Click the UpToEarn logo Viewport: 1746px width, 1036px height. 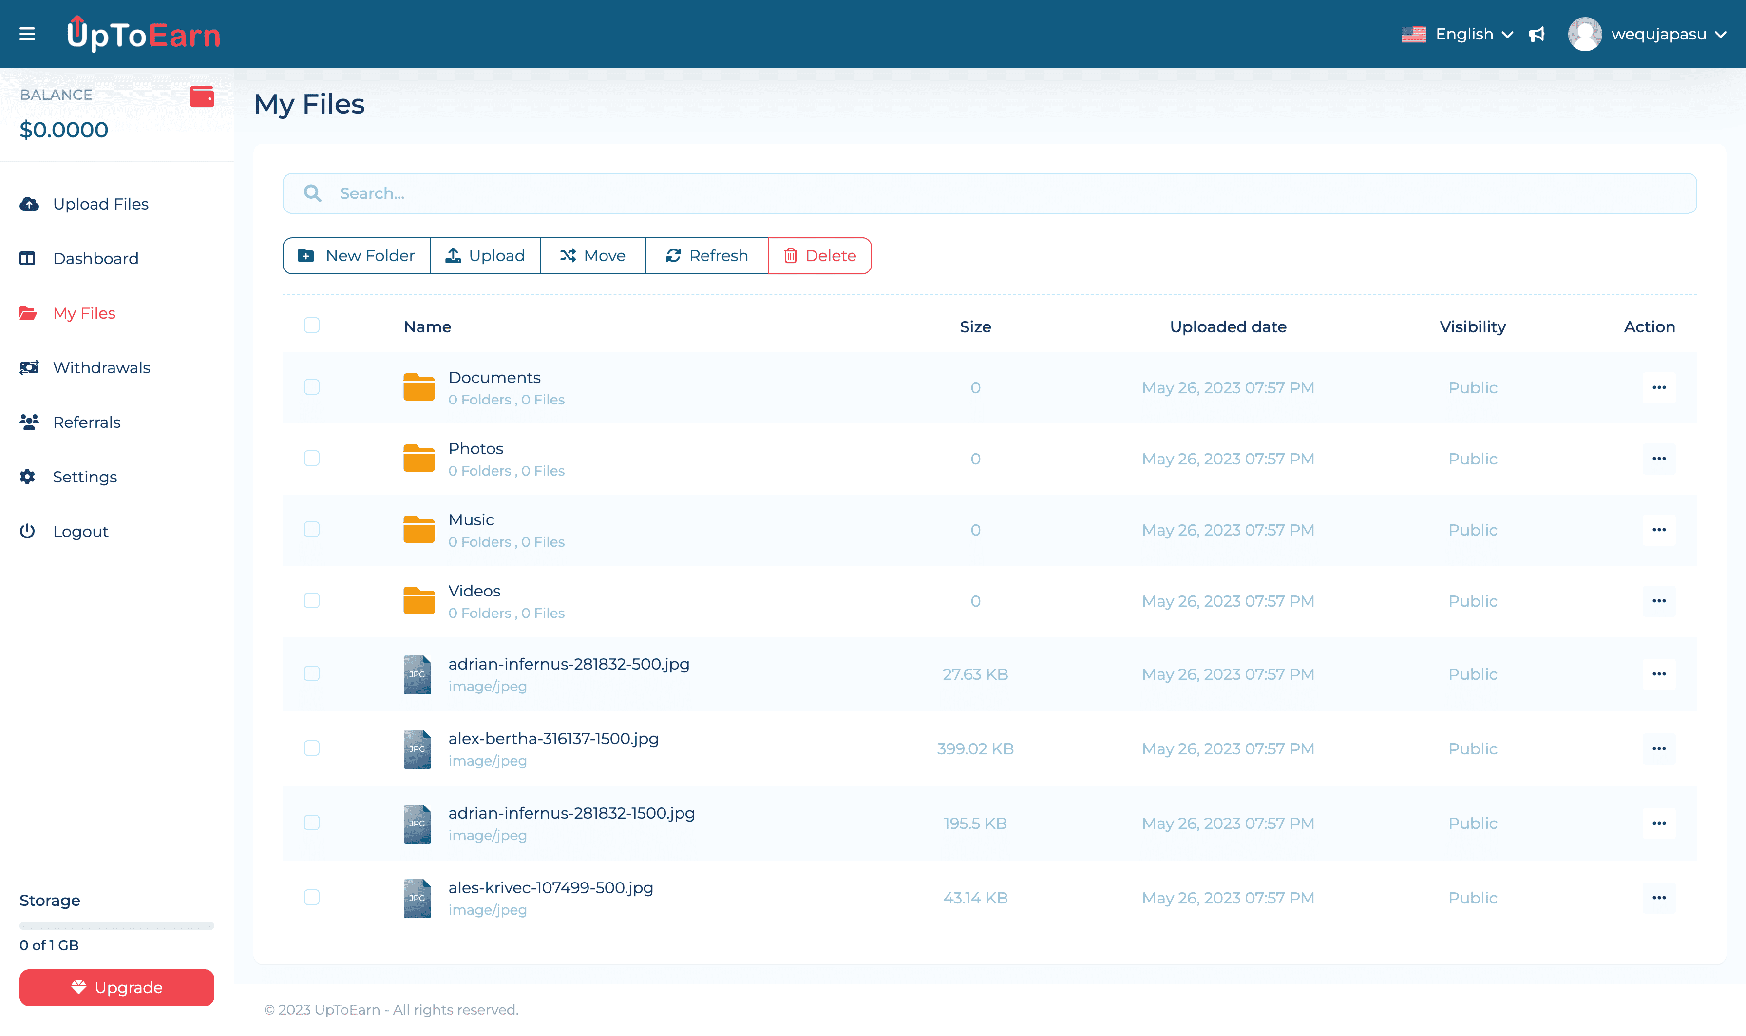(x=143, y=34)
